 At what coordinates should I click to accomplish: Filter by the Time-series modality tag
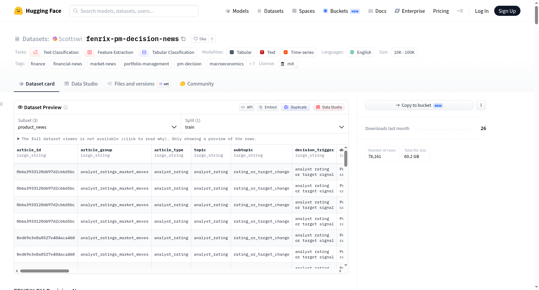tap(298, 52)
